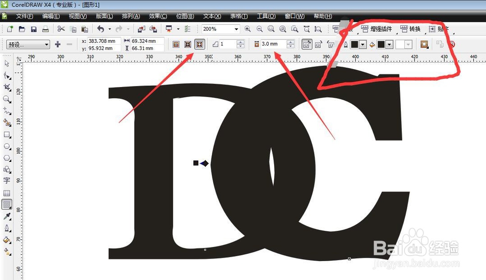
Task: Select the Shape tool in toolbox
Action: [7, 75]
